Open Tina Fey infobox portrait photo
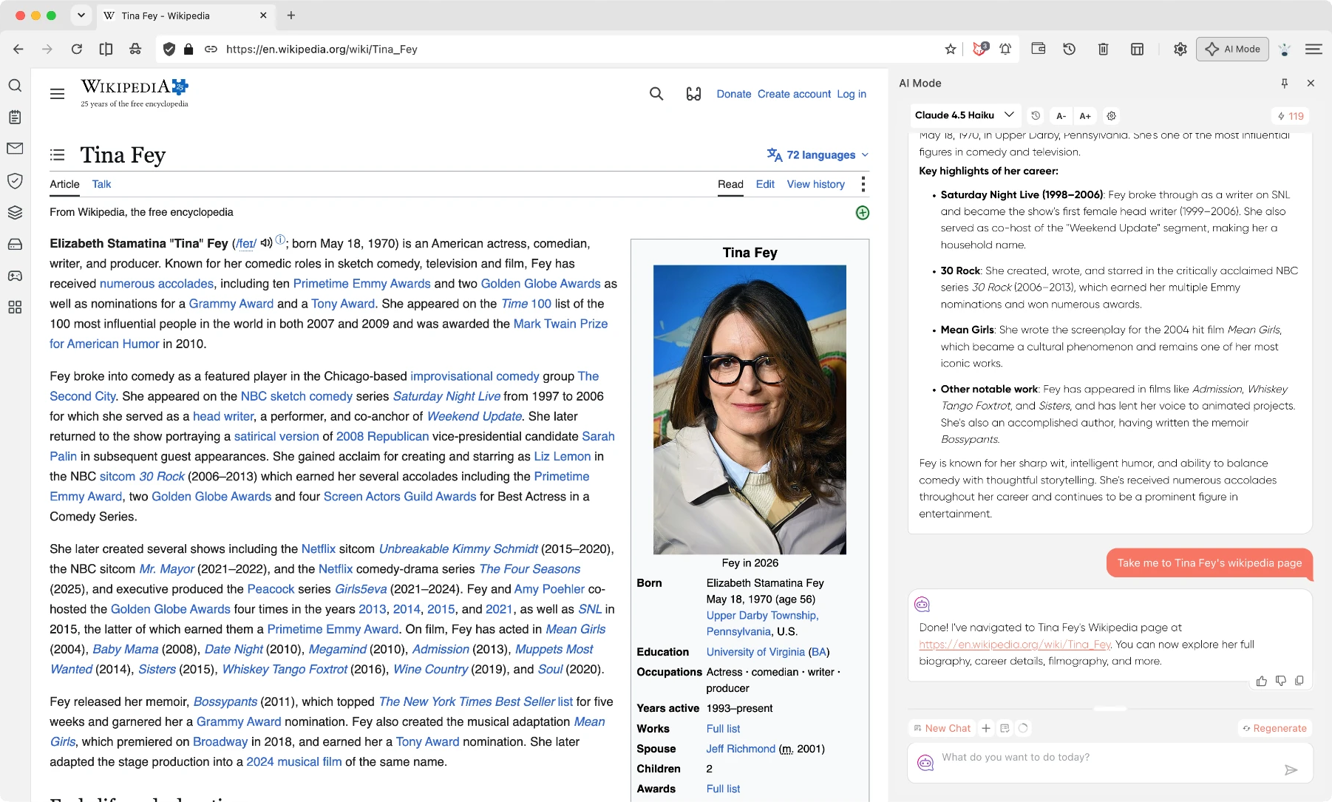The image size is (1332, 802). [750, 410]
